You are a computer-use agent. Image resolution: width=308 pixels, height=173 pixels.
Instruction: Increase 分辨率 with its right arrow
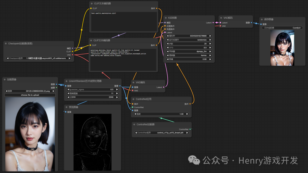tap(117, 97)
